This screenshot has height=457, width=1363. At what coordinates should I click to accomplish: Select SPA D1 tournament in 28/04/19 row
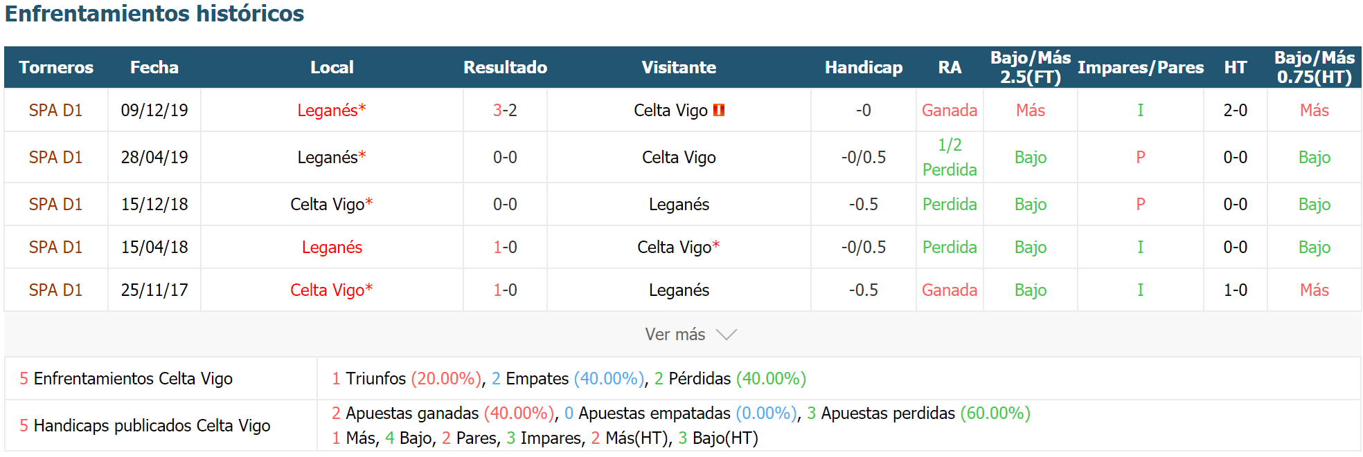55,157
